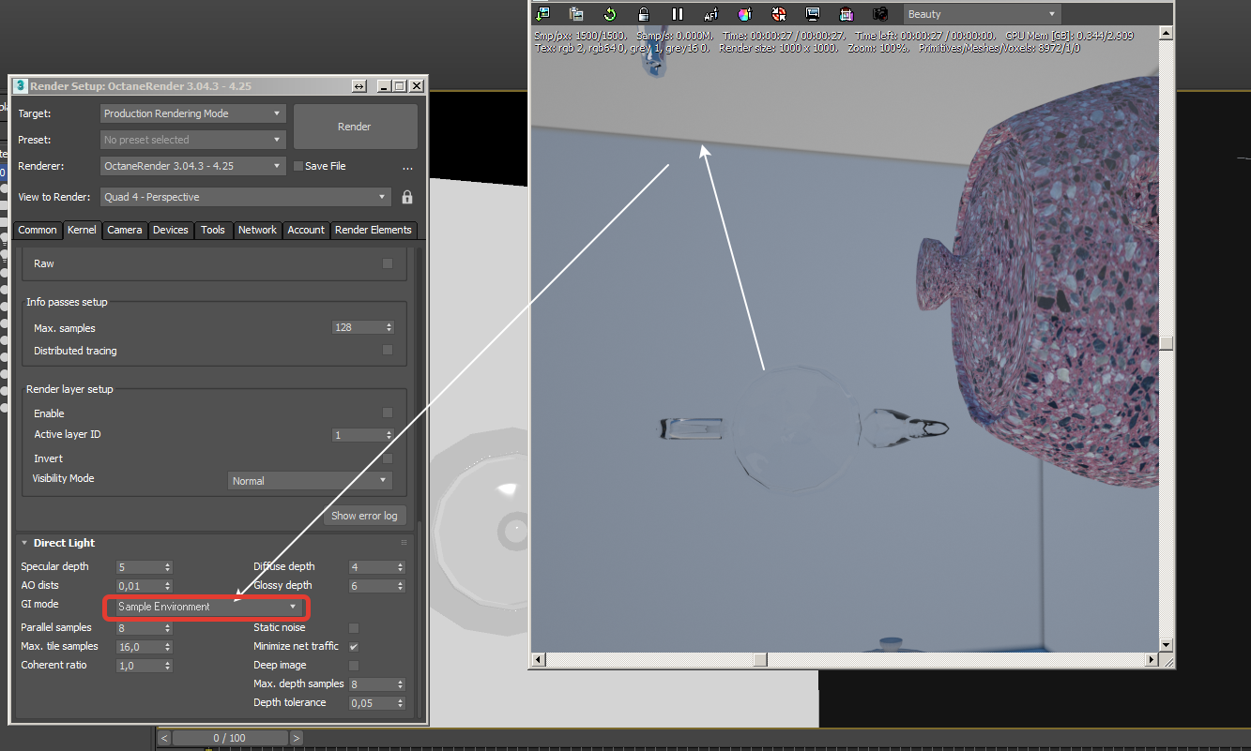Open the Beauty render pass dropdown

point(982,14)
